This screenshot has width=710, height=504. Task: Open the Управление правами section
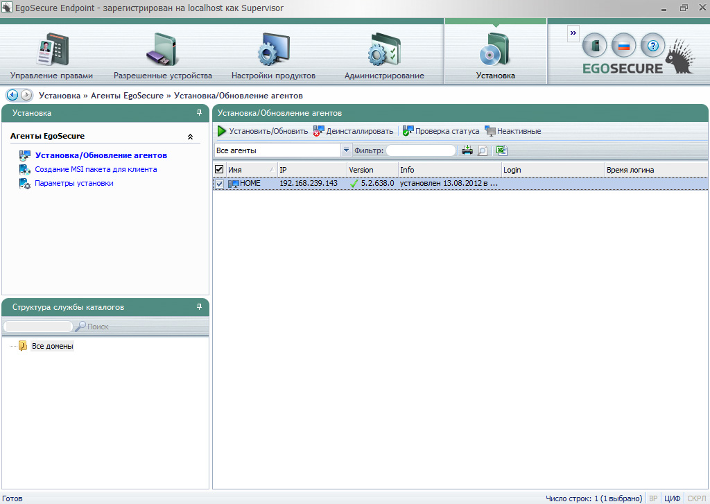51,55
